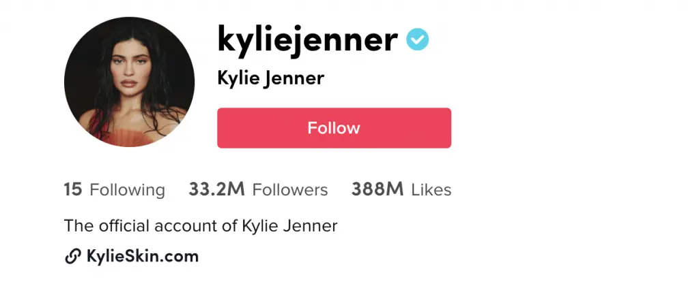Screen dimensions: 699x301
Task: Click the chain link icon beside KylieSkin.com
Action: 72,257
